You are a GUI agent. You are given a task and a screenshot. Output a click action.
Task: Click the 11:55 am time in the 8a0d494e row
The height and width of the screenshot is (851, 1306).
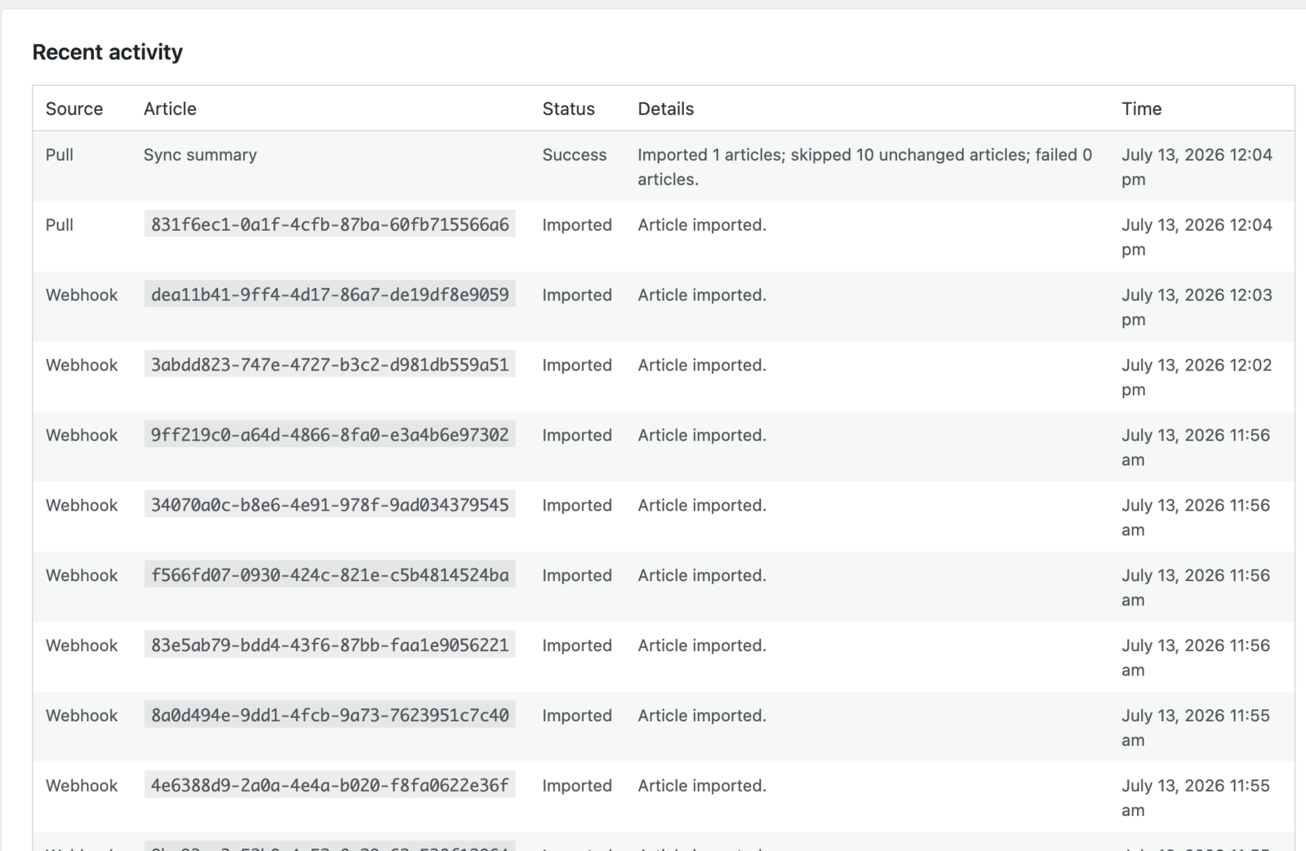point(1196,729)
